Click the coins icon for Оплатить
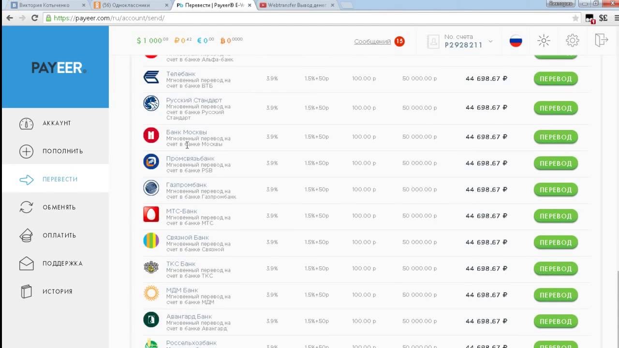 coord(26,235)
